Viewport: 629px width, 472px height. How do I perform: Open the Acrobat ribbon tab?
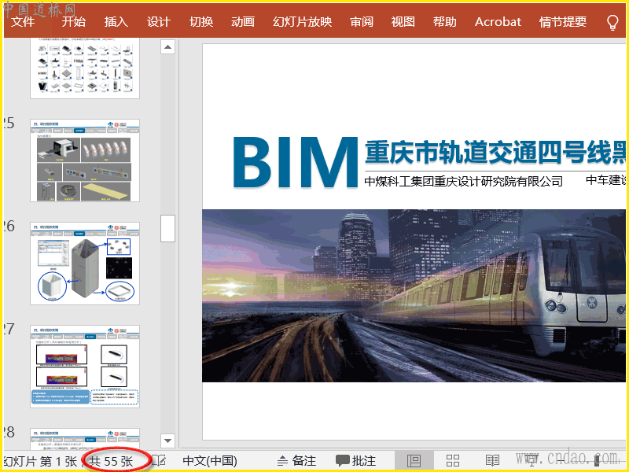point(498,22)
